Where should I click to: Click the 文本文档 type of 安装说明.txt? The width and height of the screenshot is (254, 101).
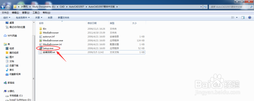click(114, 52)
